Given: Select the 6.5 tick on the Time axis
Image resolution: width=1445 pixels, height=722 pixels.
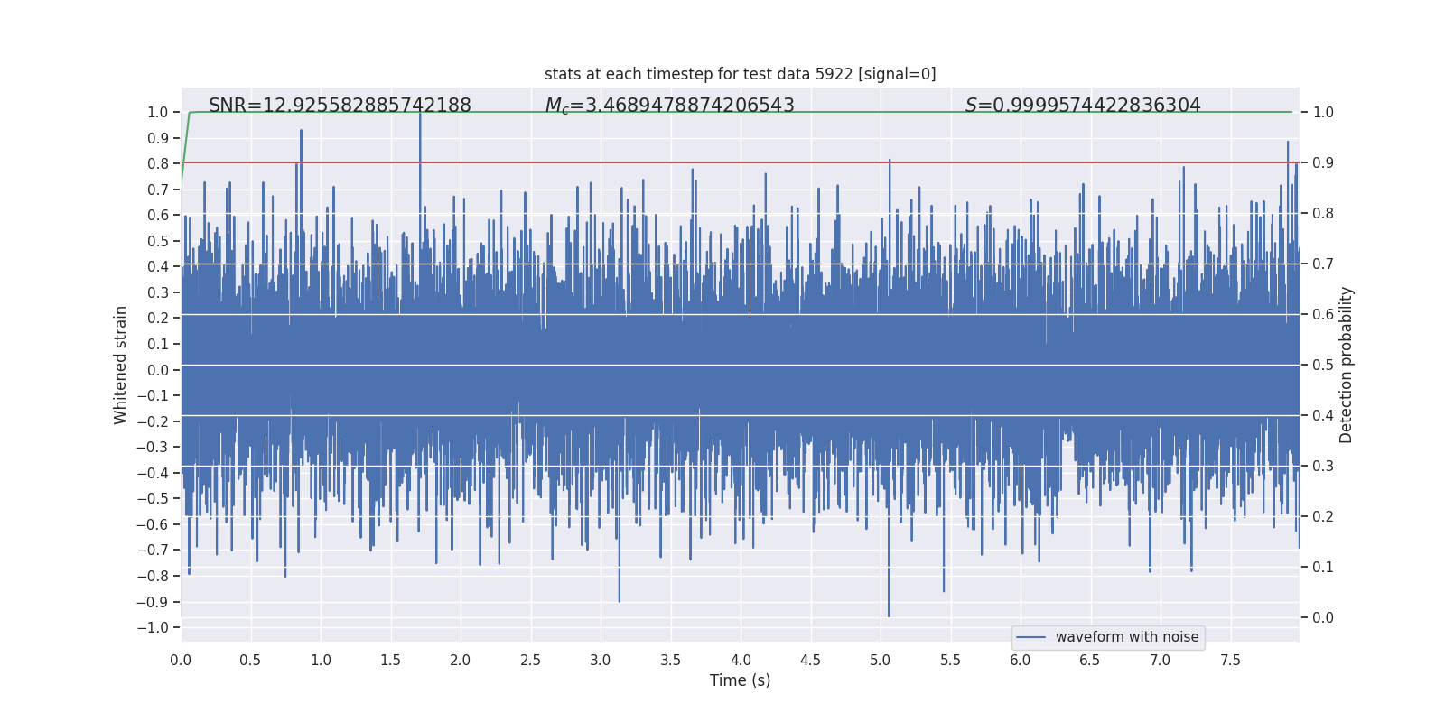Looking at the screenshot, I should pos(1090,661).
